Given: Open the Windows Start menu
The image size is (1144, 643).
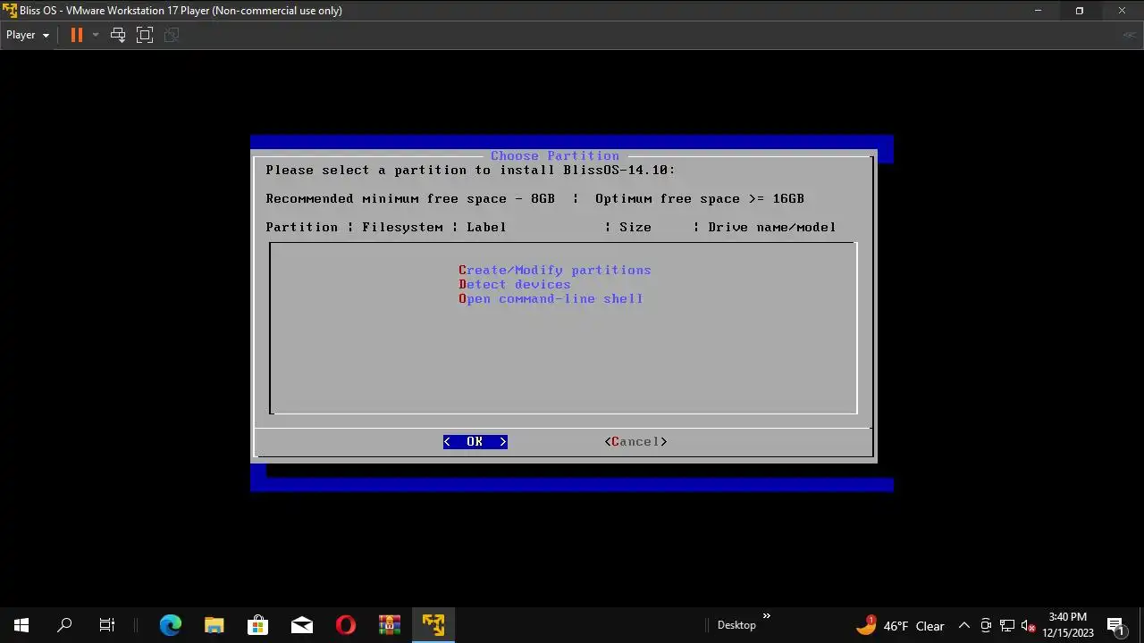Looking at the screenshot, I should 21,625.
